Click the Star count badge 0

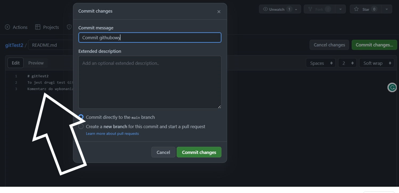pyautogui.click(x=374, y=9)
